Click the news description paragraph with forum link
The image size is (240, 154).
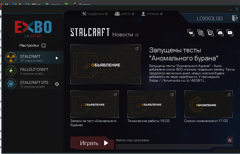[192, 73]
